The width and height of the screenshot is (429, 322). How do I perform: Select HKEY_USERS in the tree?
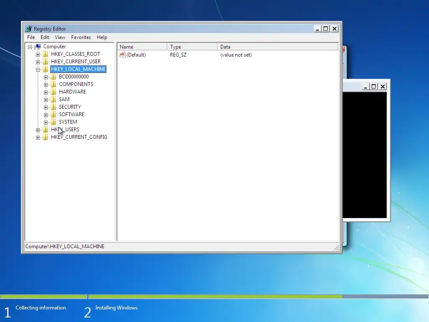pyautogui.click(x=65, y=129)
